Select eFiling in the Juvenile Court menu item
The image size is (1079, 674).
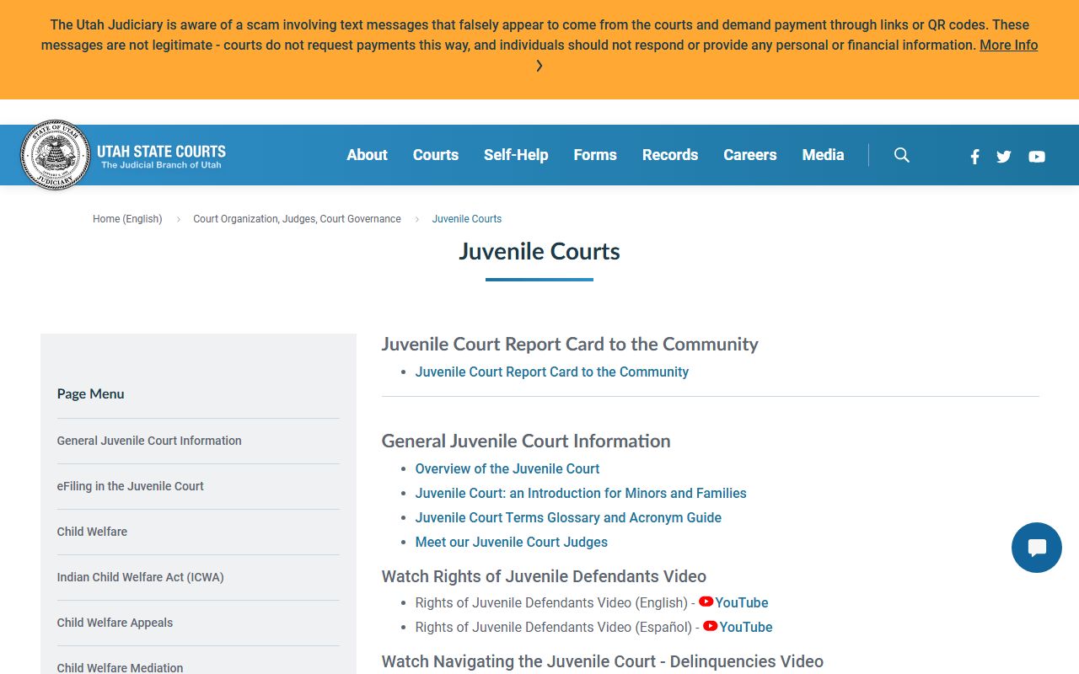tap(131, 486)
